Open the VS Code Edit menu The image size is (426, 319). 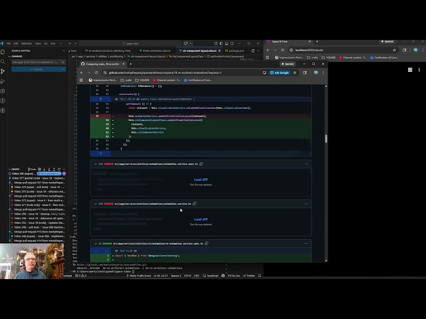point(16,43)
